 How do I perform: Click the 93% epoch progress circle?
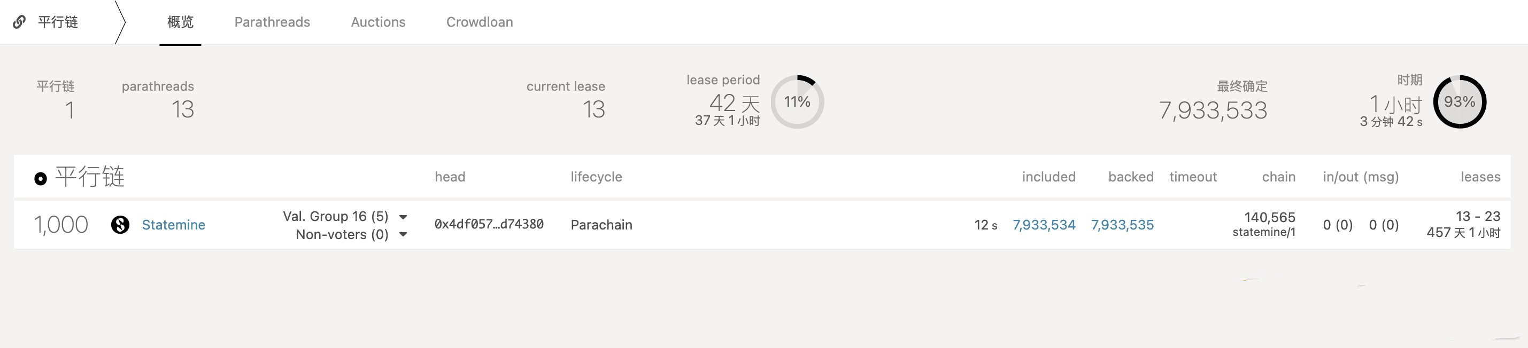pyautogui.click(x=1460, y=102)
